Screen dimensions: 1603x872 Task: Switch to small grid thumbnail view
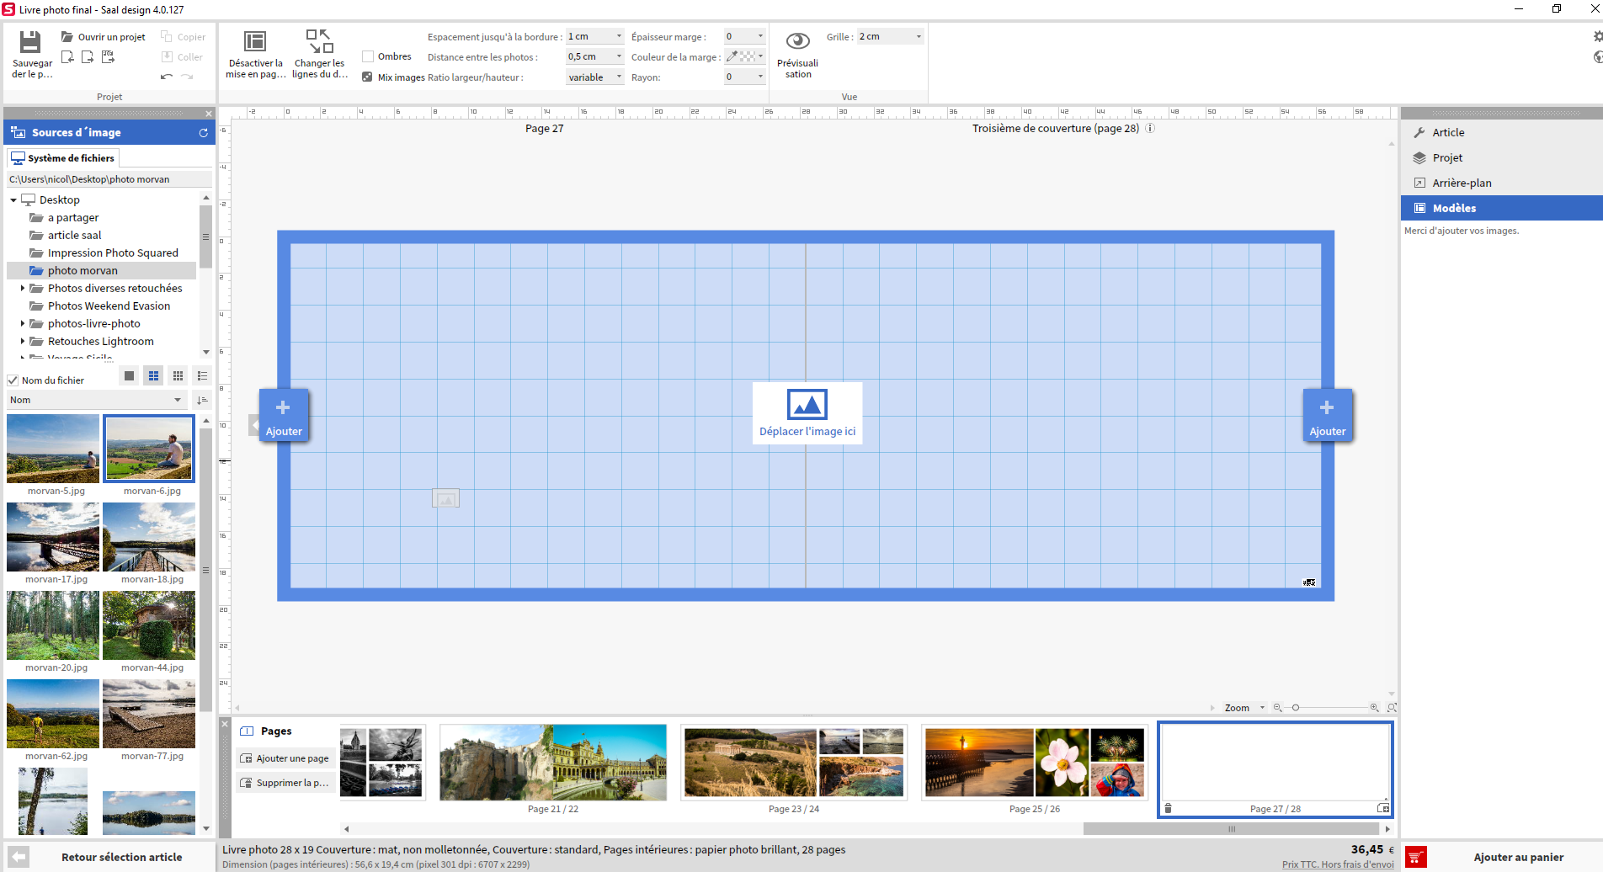(178, 376)
